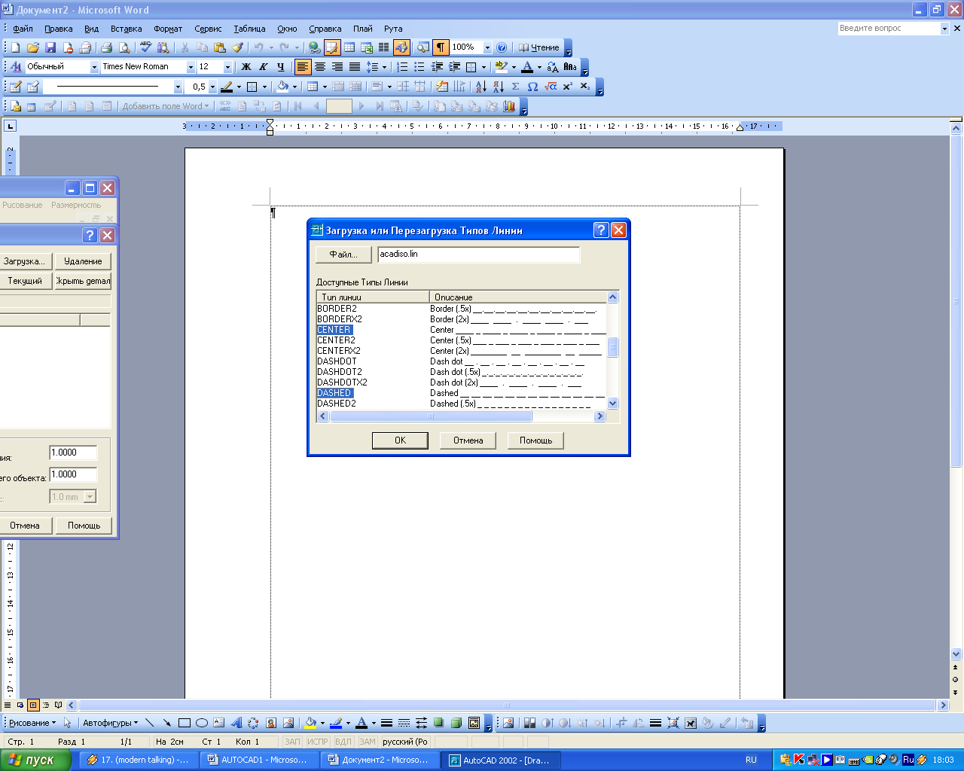Expand the Автофигуры menu
Screen dimensions: 964x771
tap(110, 723)
